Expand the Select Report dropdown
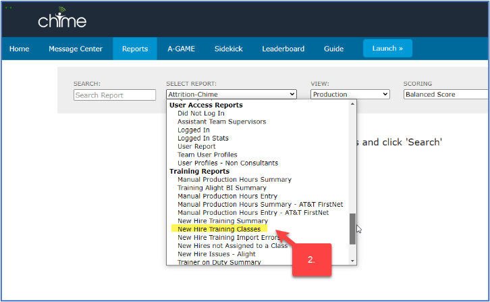This screenshot has width=490, height=302. (232, 95)
